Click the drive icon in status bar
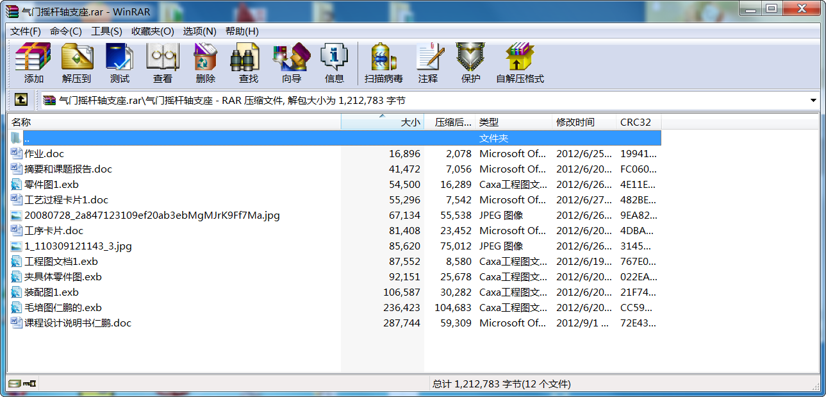826x397 pixels. tap(14, 384)
